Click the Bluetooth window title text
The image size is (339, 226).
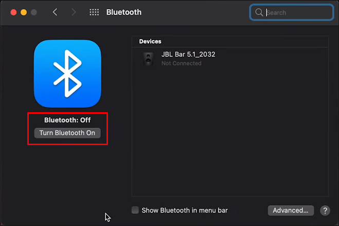[124, 12]
